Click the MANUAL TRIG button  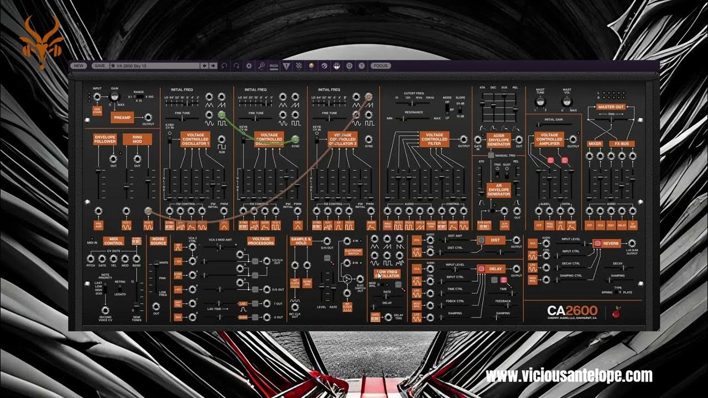pyautogui.click(x=490, y=156)
